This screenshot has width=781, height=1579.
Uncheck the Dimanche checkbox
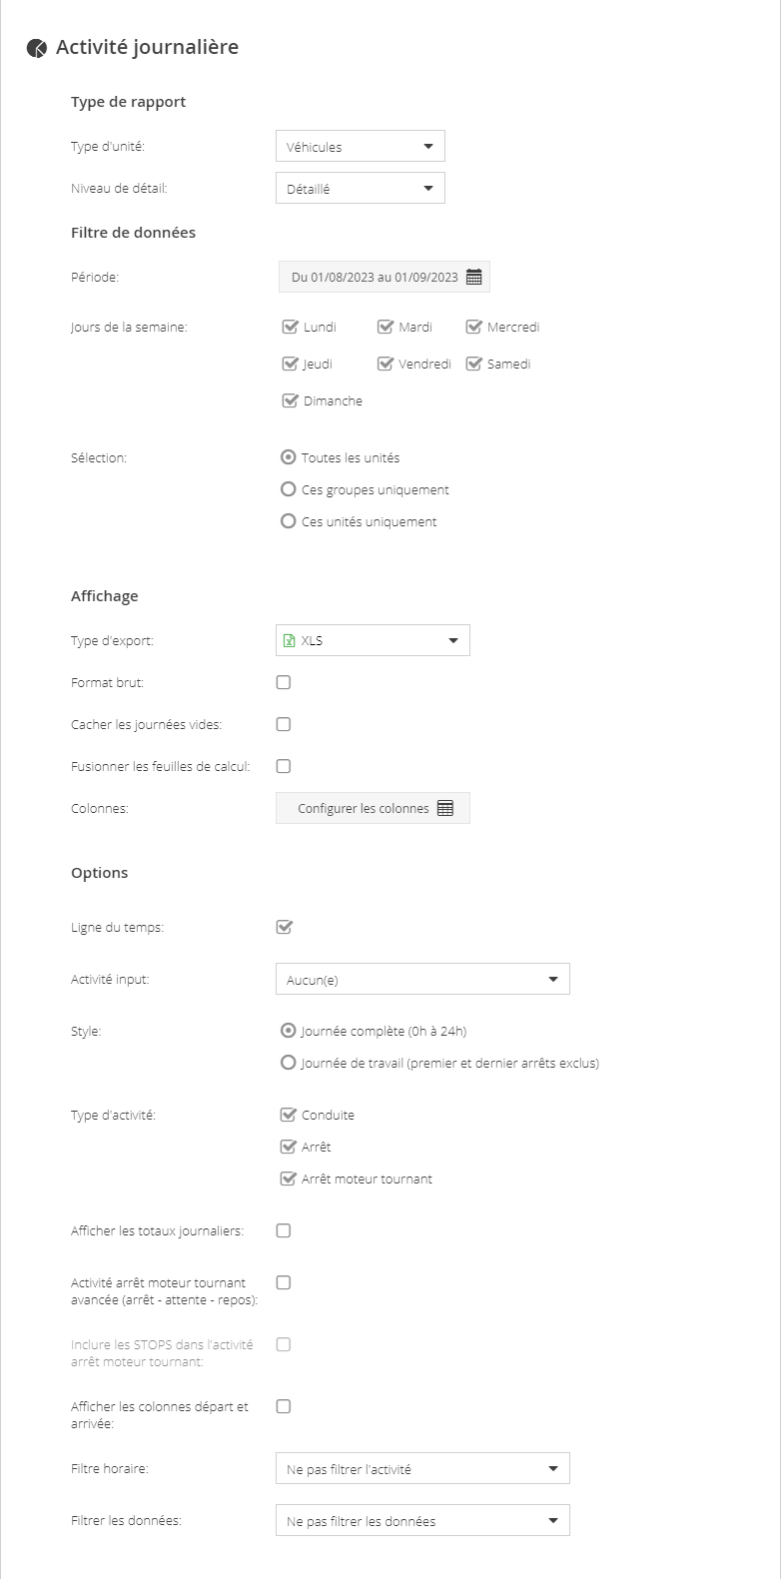pyautogui.click(x=291, y=400)
